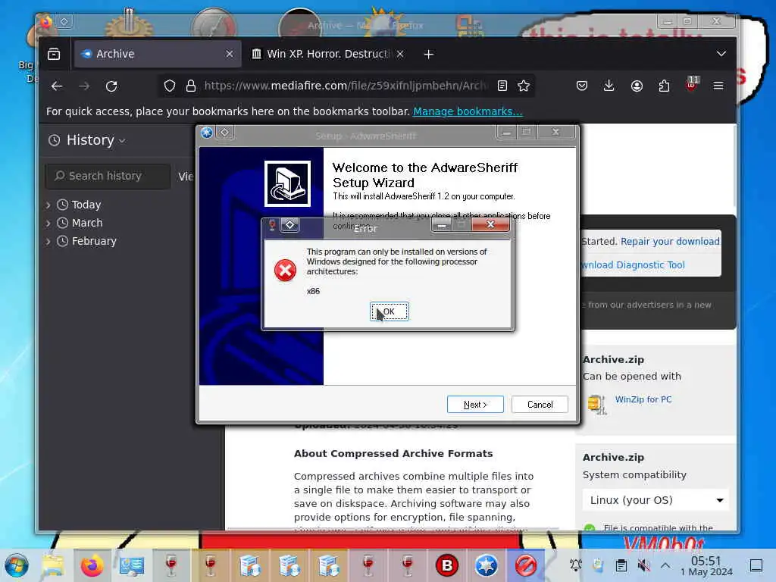The width and height of the screenshot is (776, 582).
Task: Reload the current MediaFire page
Action: point(111,86)
